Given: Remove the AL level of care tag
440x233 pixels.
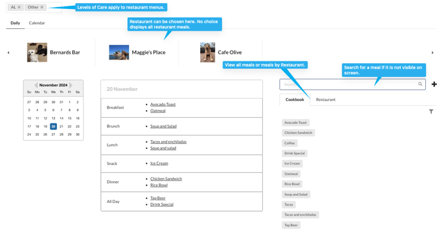Looking at the screenshot, I should click(x=19, y=7).
